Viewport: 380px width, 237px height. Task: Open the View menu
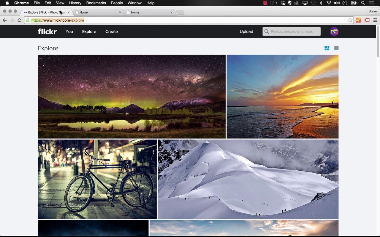click(x=60, y=3)
